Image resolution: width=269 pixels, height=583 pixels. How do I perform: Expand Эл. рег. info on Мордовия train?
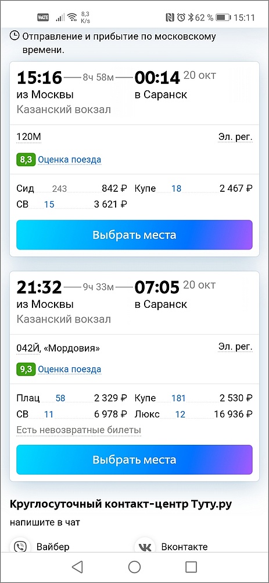click(x=235, y=347)
